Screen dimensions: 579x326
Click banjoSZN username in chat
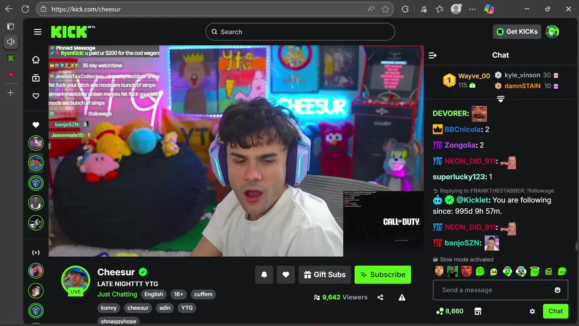coord(461,243)
